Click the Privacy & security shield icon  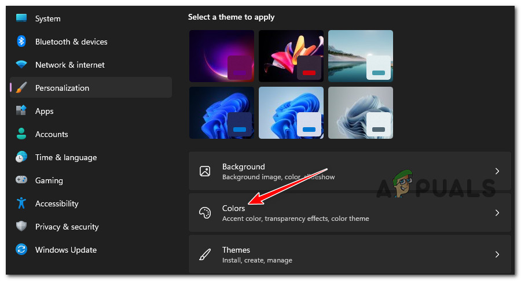pos(21,227)
